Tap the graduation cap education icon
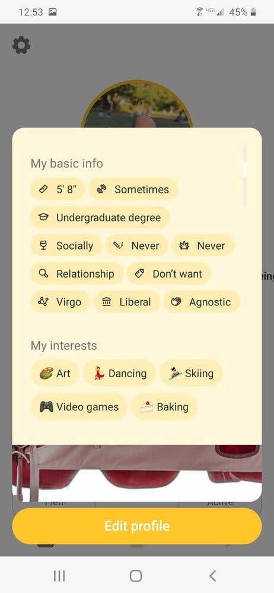Viewport: 274px width, 593px height. (43, 218)
